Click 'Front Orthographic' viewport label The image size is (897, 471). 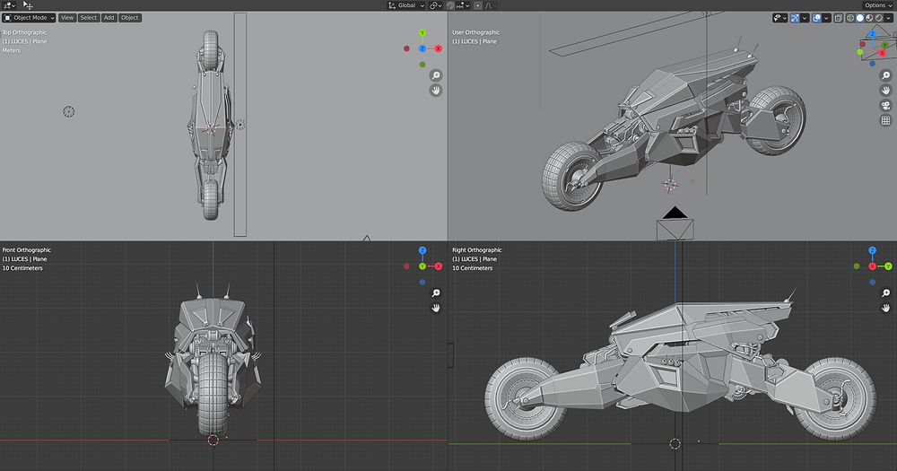[26, 250]
